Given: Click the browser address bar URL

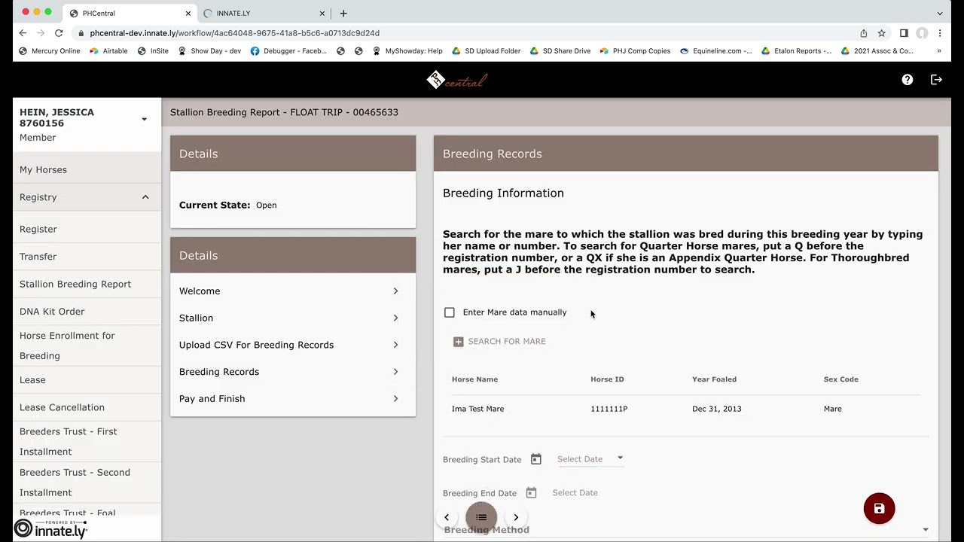Looking at the screenshot, I should 234,33.
